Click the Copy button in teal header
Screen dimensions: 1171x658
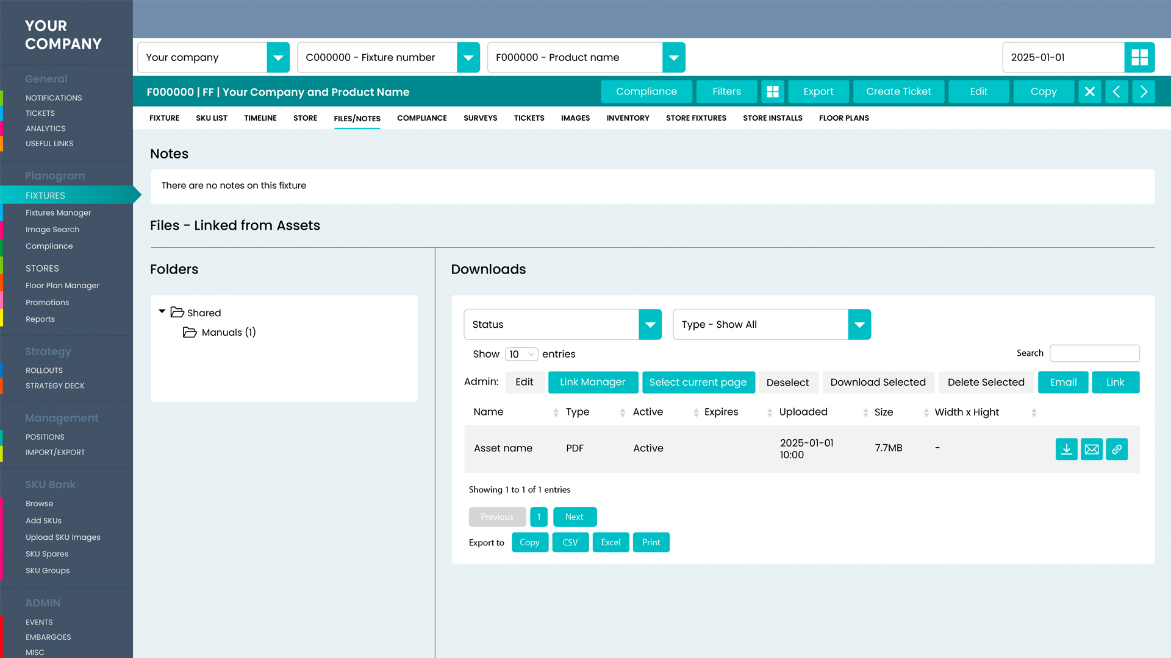[x=1044, y=91]
